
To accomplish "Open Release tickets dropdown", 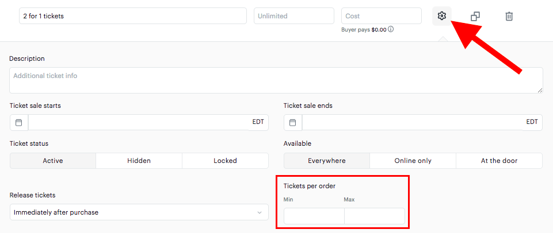I will pos(139,212).
